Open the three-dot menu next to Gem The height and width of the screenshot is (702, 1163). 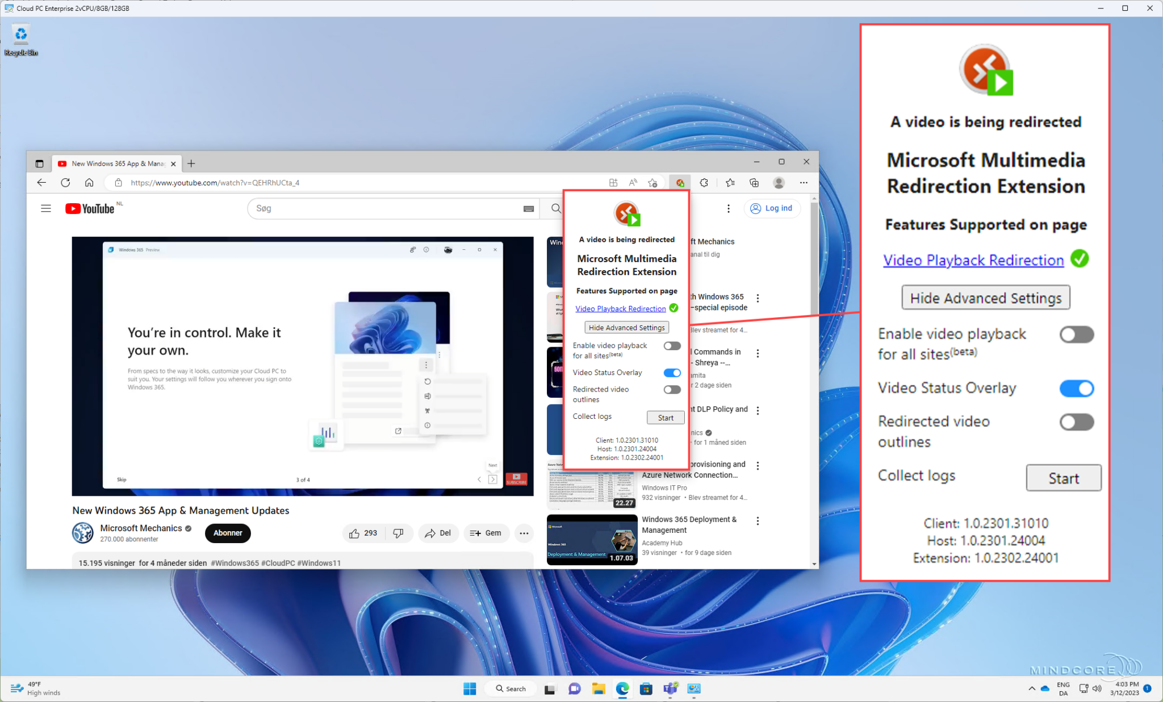(524, 533)
